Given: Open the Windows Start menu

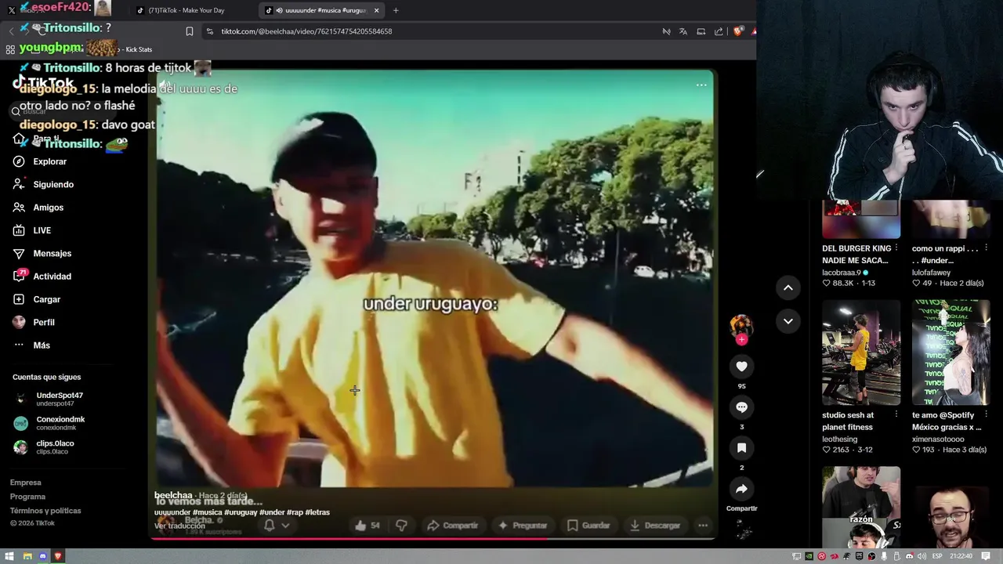Looking at the screenshot, I should (x=10, y=556).
